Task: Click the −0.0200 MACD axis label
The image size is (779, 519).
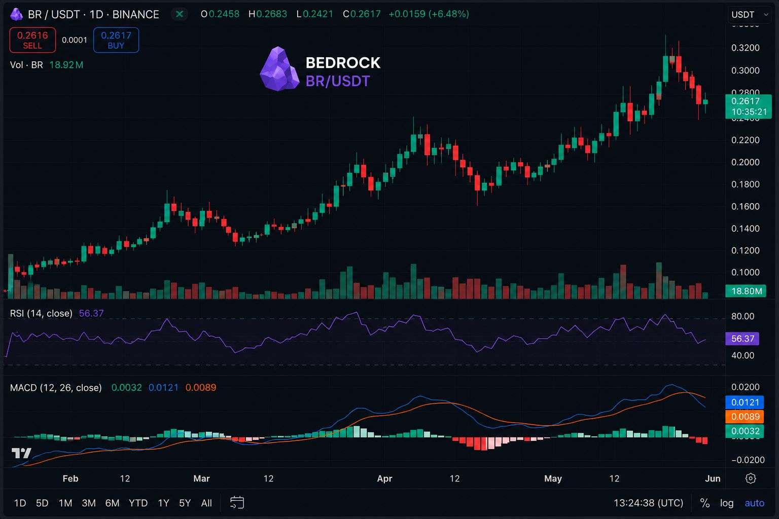Action: coord(748,460)
